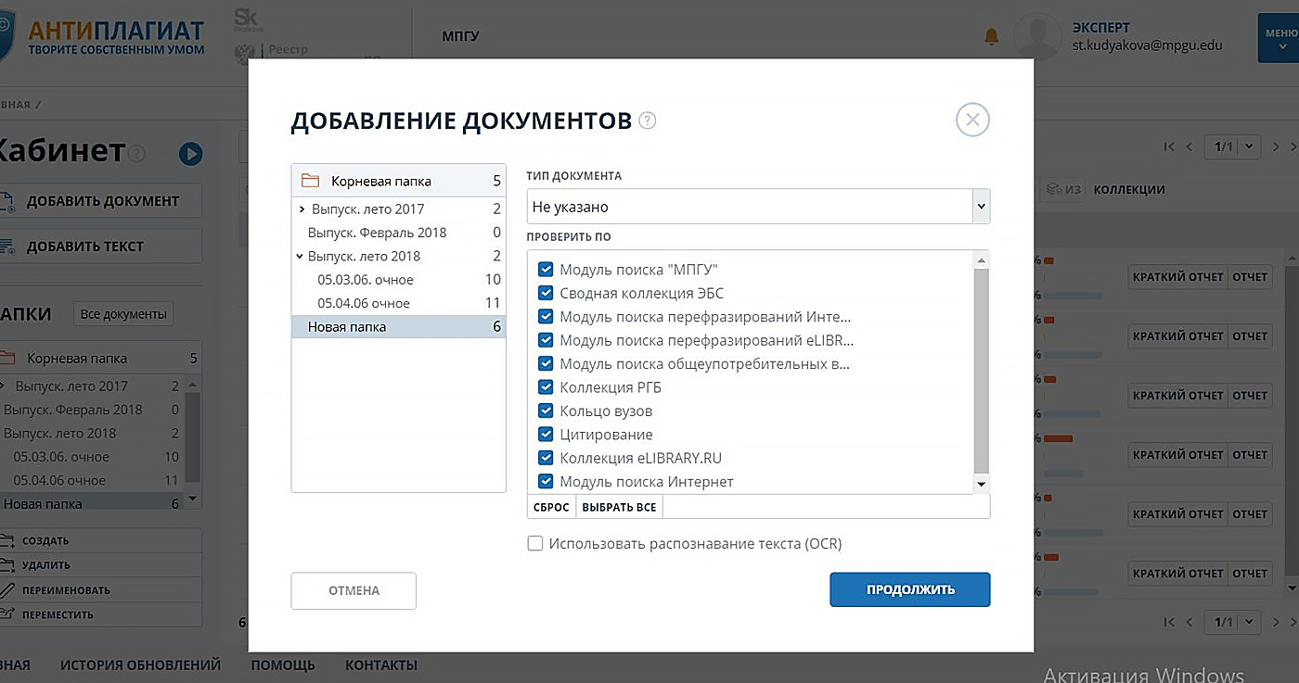Uncheck Модуль поиска Интернет
1299x683 pixels.
point(546,482)
